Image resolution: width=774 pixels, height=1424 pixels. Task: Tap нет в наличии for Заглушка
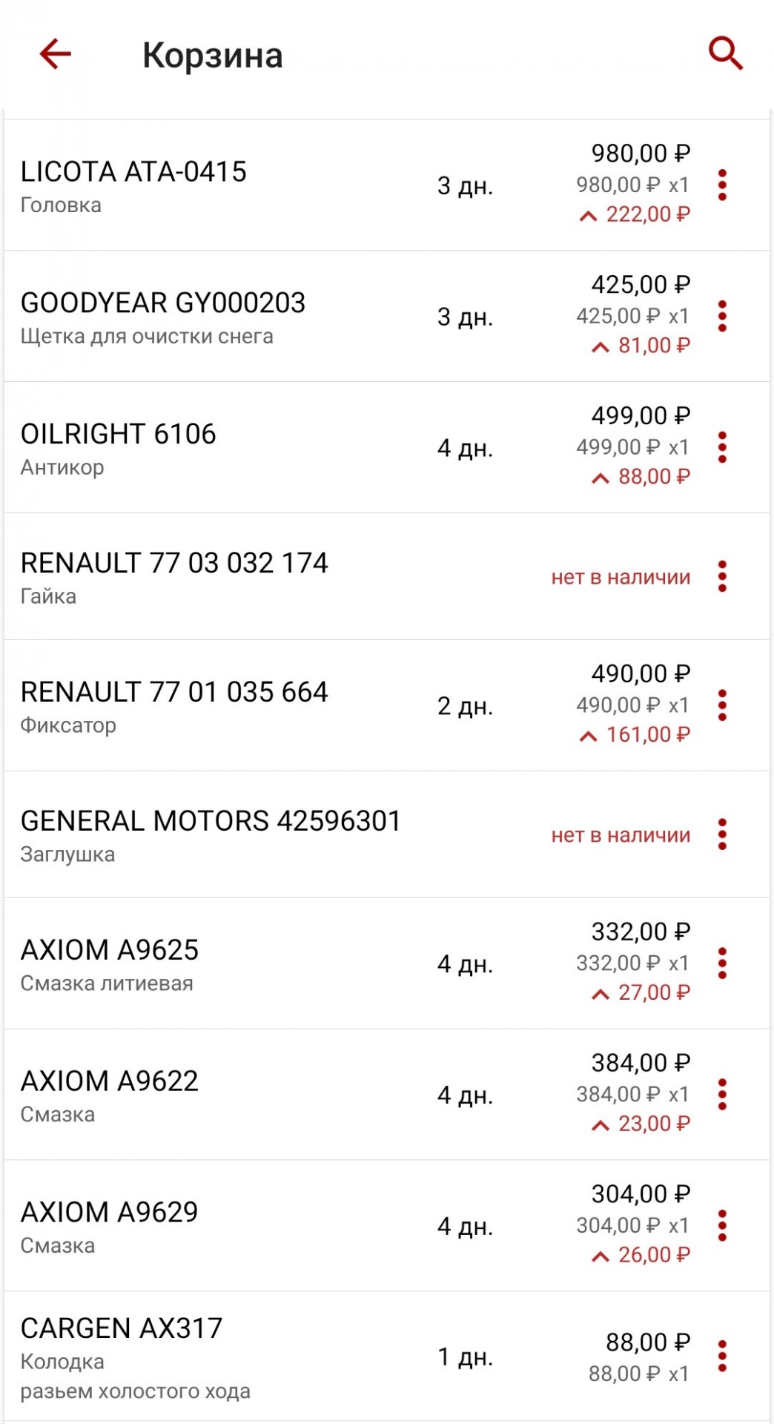(x=621, y=835)
